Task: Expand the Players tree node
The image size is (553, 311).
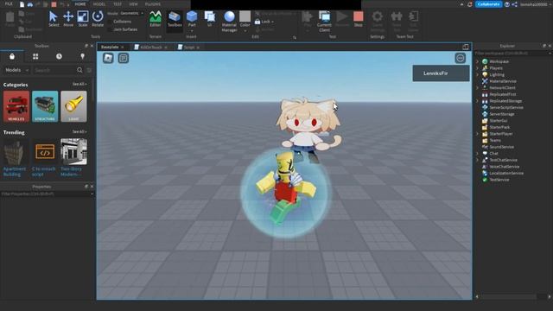Action: coord(478,68)
